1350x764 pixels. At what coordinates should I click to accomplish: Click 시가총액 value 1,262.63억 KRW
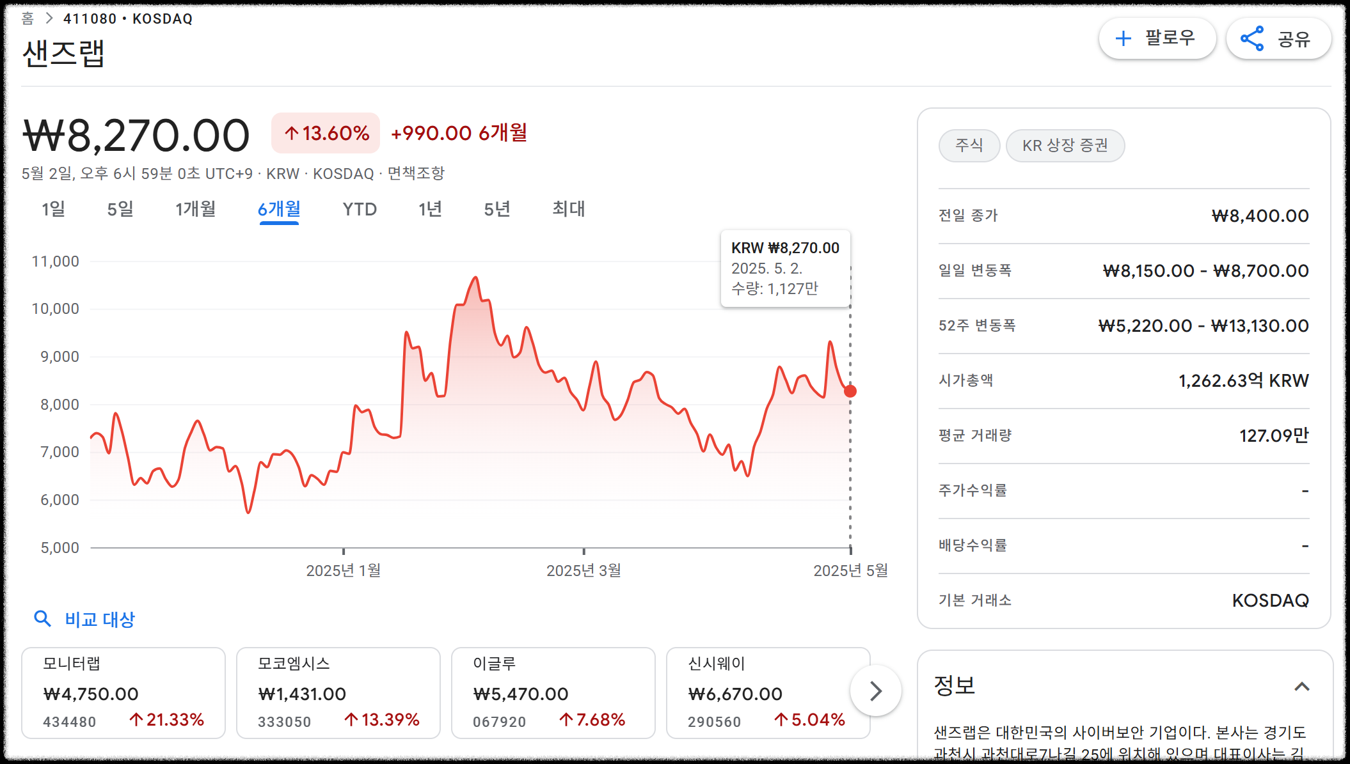(x=1244, y=380)
